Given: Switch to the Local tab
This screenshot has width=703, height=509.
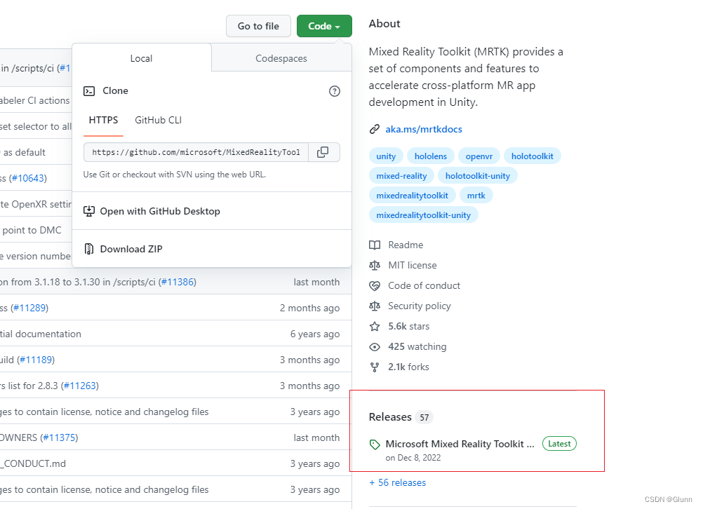Looking at the screenshot, I should [141, 58].
